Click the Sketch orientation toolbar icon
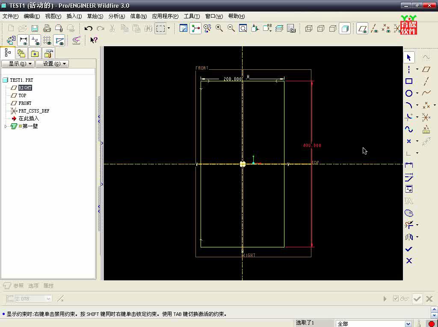438x327 pixels. 11,40
